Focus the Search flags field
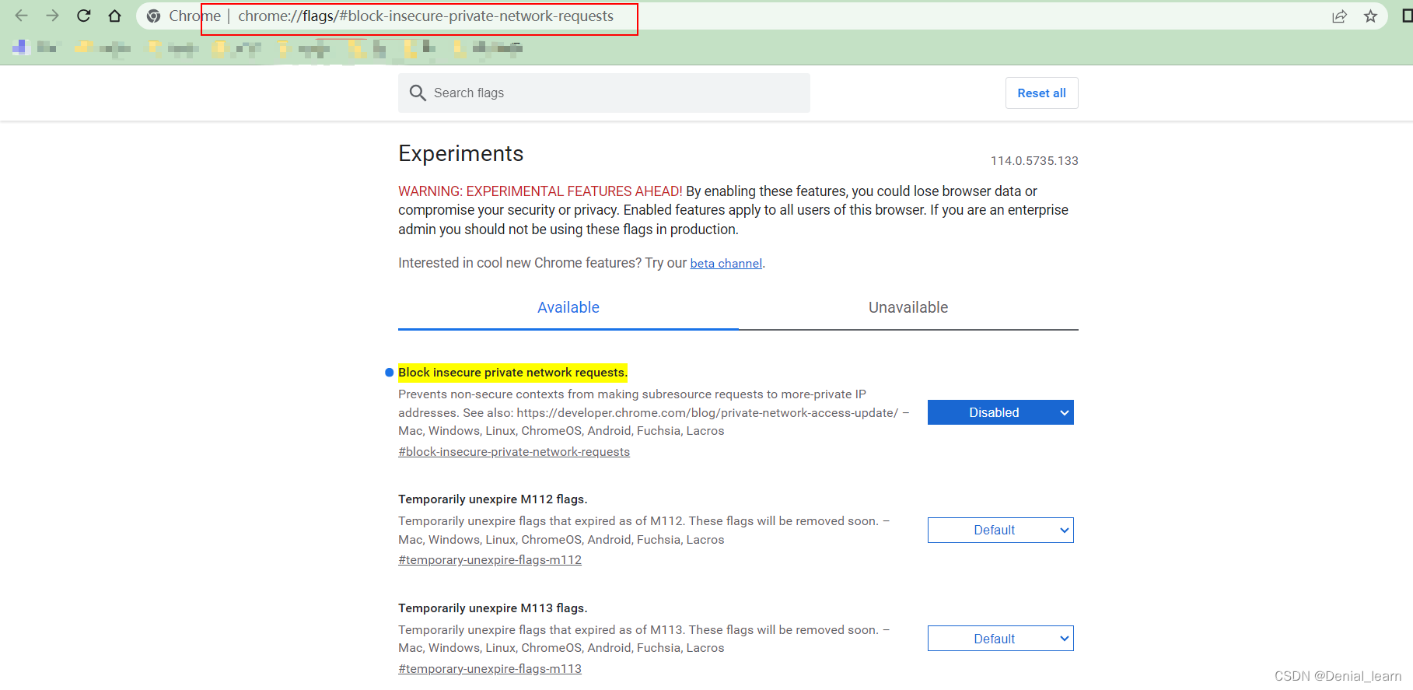Image resolution: width=1413 pixels, height=690 pixels. [604, 93]
